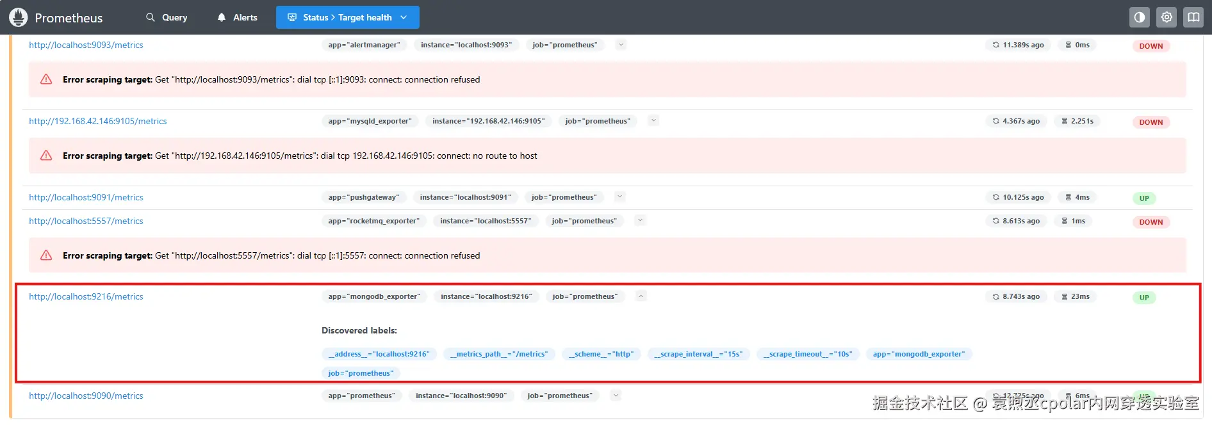Click the warning icon on localhost:9093 error
This screenshot has width=1212, height=425.
point(46,79)
